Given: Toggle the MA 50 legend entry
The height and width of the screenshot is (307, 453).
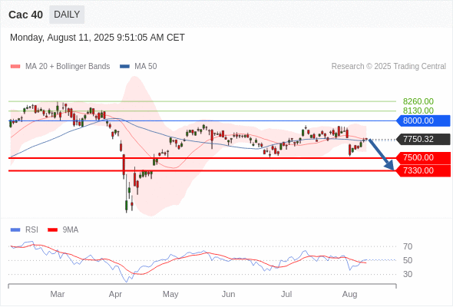Looking at the screenshot, I should 138,67.
